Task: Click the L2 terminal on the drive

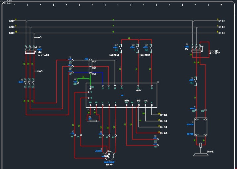Action: tap(108, 86)
